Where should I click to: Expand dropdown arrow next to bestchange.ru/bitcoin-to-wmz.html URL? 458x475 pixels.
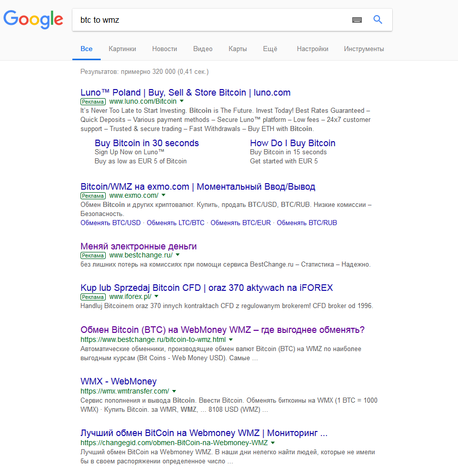(231, 339)
